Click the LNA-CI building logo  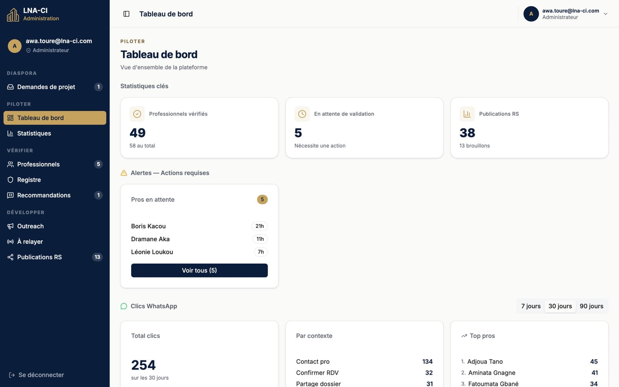tap(13, 15)
